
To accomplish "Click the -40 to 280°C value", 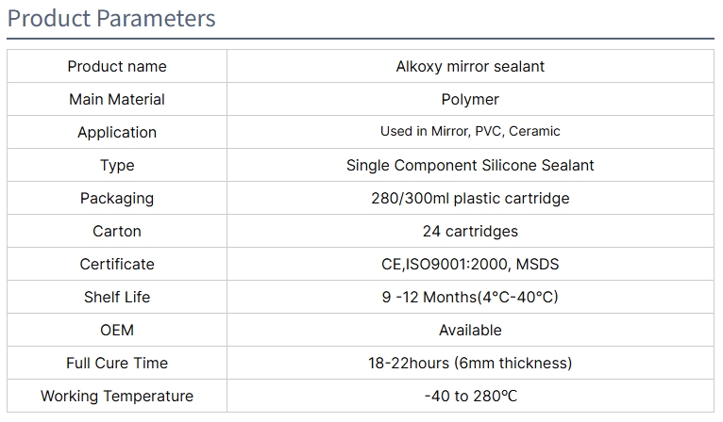I will coord(470,397).
